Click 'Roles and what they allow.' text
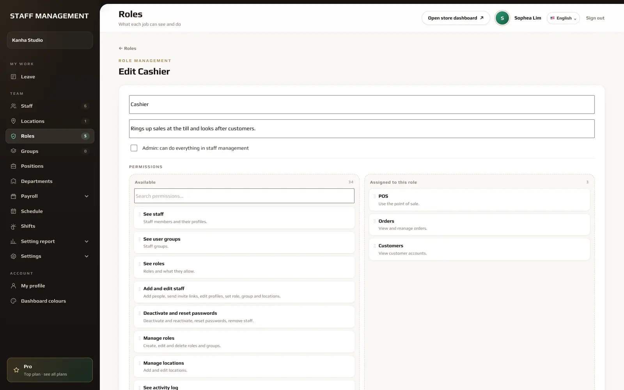Viewport: 624px width, 390px height. point(169,271)
